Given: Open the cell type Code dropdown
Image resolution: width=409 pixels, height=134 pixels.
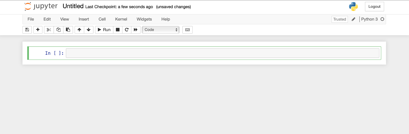Looking at the screenshot, I should coord(161,30).
